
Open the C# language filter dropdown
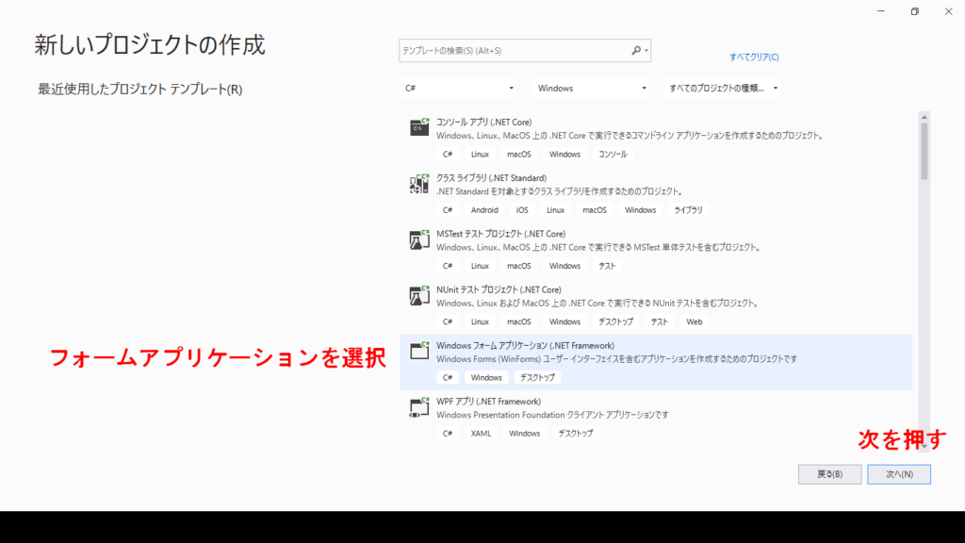click(460, 88)
